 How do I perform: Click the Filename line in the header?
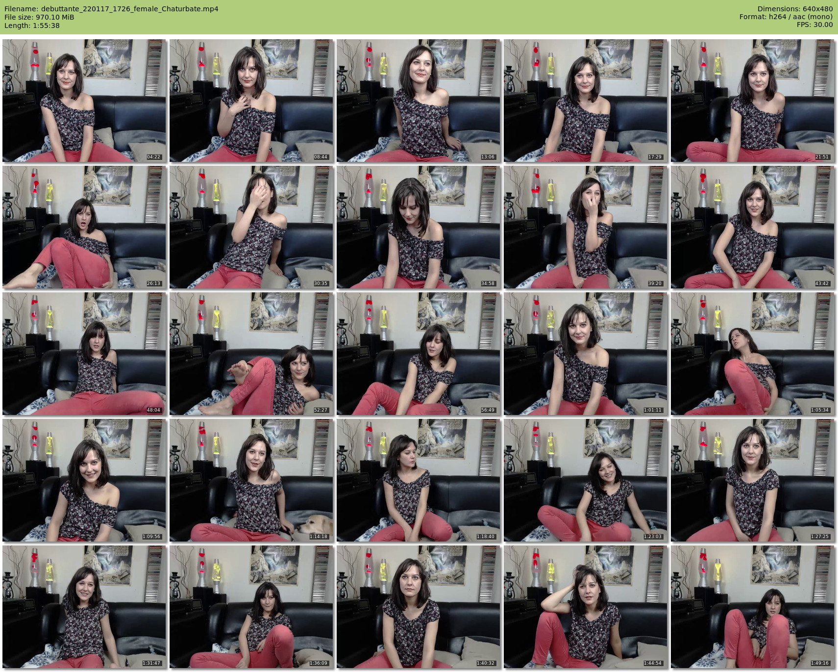(x=111, y=9)
